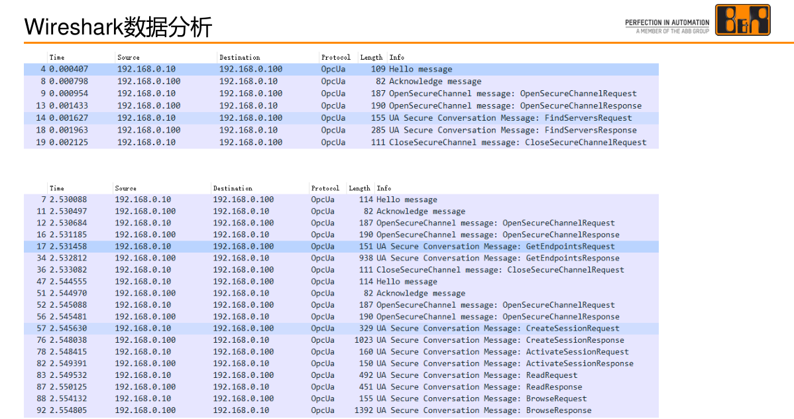
Task: Click Info column header in lower table
Action: point(384,188)
